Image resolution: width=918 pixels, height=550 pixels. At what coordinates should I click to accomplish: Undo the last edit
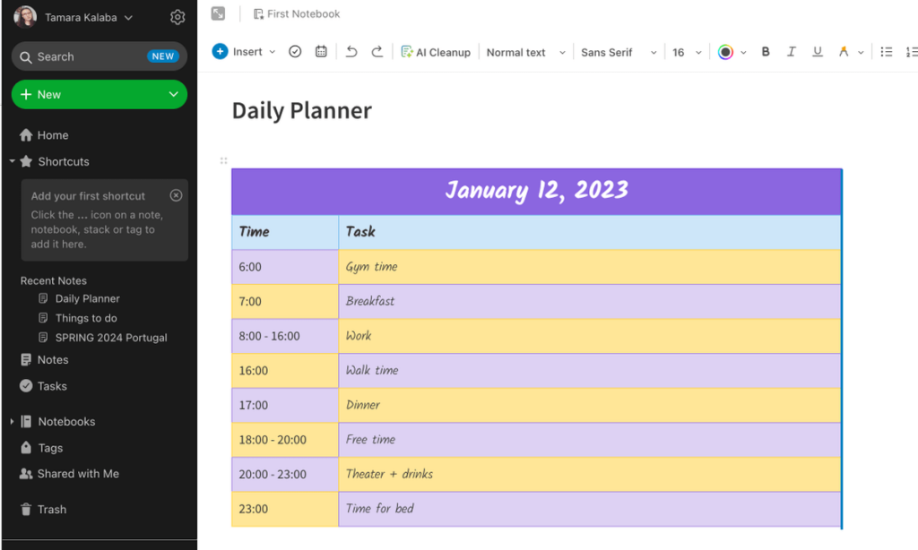pyautogui.click(x=351, y=52)
